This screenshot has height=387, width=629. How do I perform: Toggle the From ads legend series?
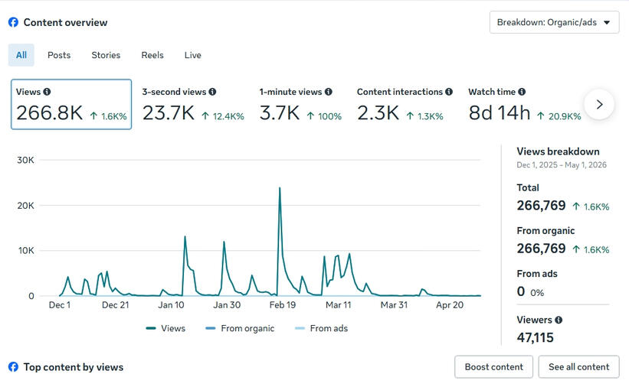coord(321,328)
